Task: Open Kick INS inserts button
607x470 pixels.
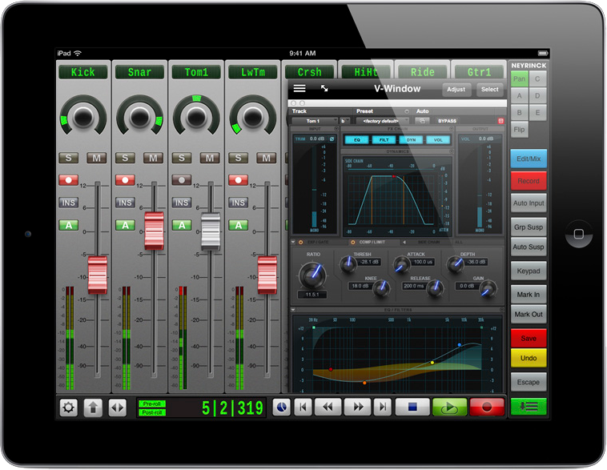Action: coord(69,203)
